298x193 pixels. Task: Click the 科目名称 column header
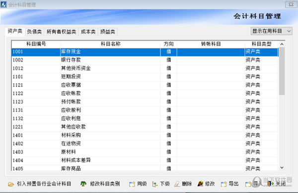point(110,44)
